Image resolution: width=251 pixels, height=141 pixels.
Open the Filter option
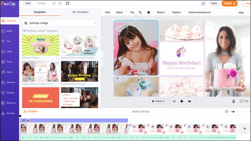click(107, 12)
